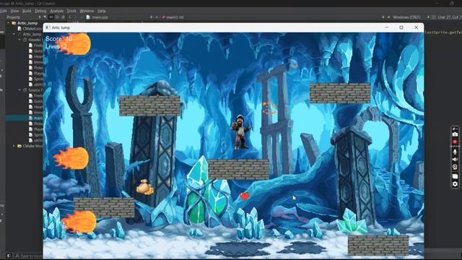Click the Artic_Jump root project folder icon

click(14, 23)
